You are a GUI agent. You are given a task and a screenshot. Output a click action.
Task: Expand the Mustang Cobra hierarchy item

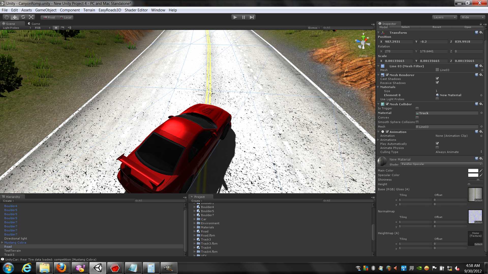[2, 243]
